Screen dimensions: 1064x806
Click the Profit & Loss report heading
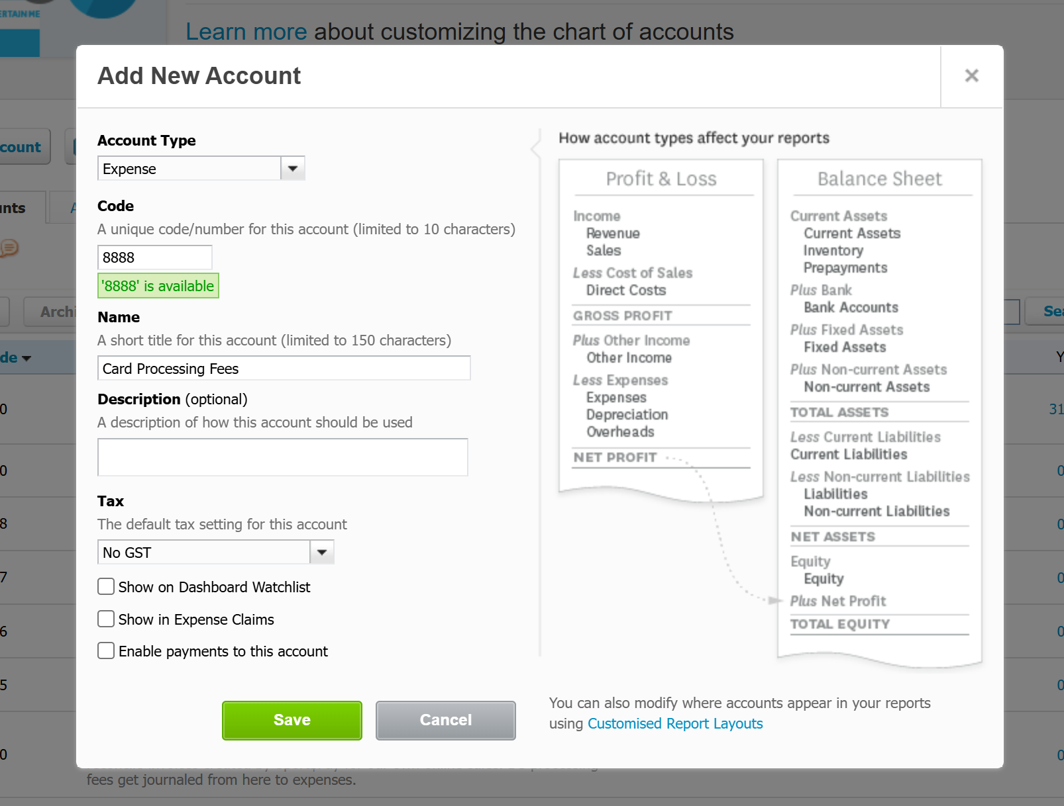pyautogui.click(x=661, y=179)
